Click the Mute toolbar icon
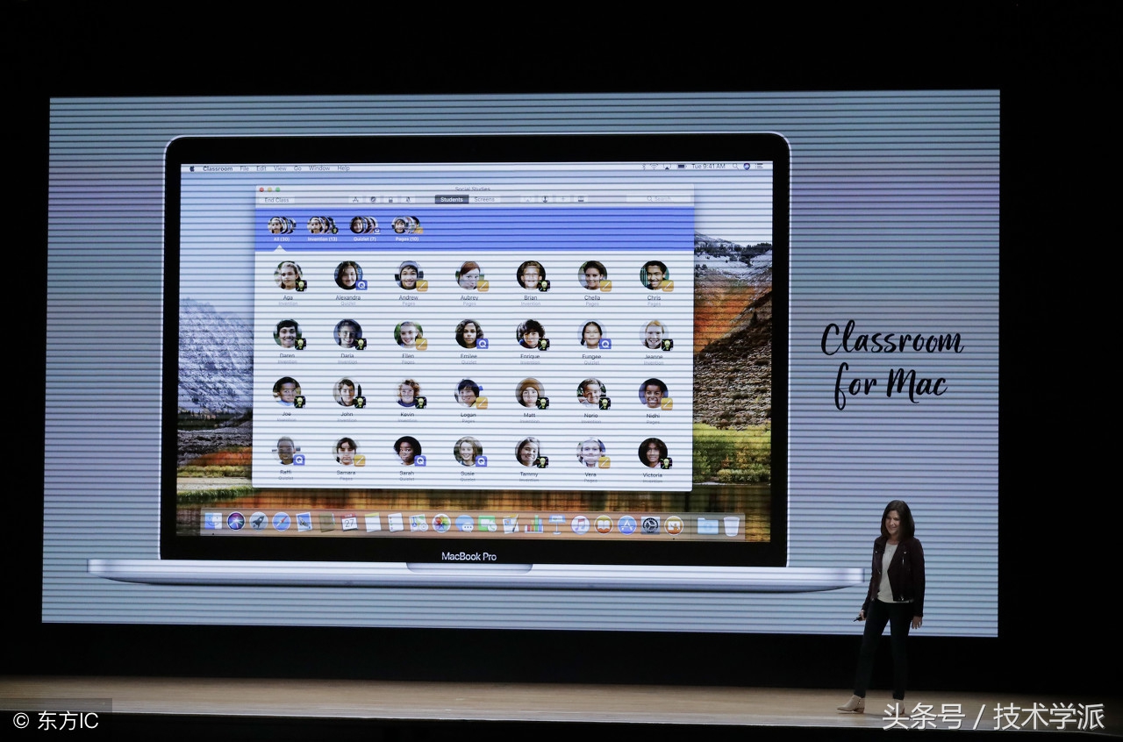This screenshot has width=1123, height=742. point(407,200)
